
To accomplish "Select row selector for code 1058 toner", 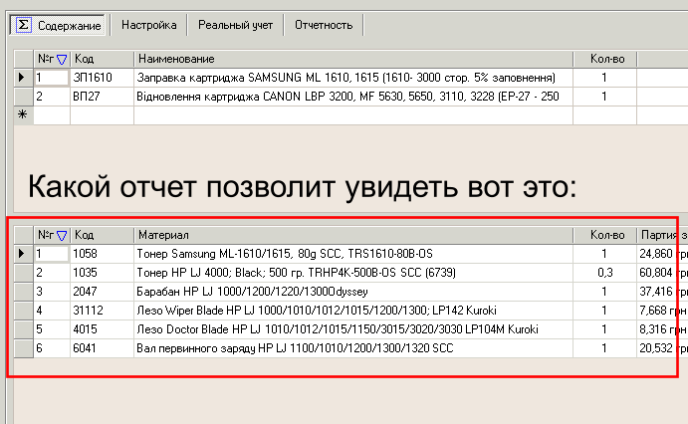I will tap(23, 254).
